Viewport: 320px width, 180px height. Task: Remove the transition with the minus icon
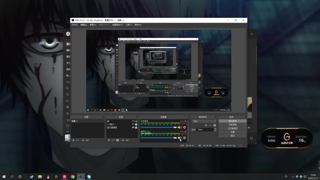click(210, 125)
